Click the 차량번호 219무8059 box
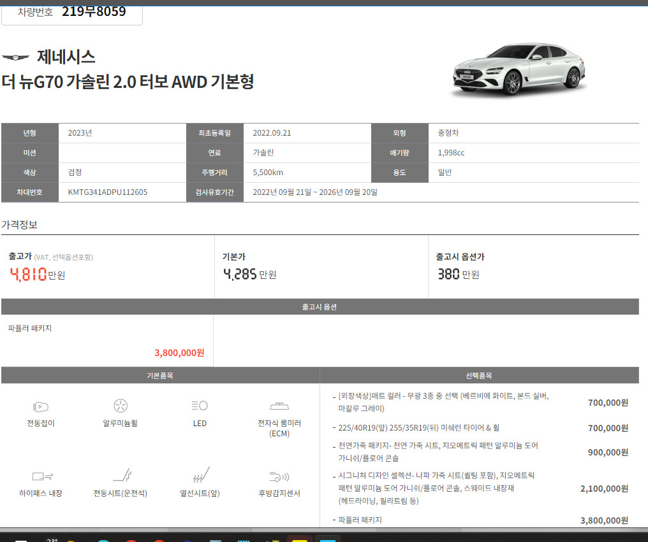The image size is (648, 542). [x=72, y=12]
